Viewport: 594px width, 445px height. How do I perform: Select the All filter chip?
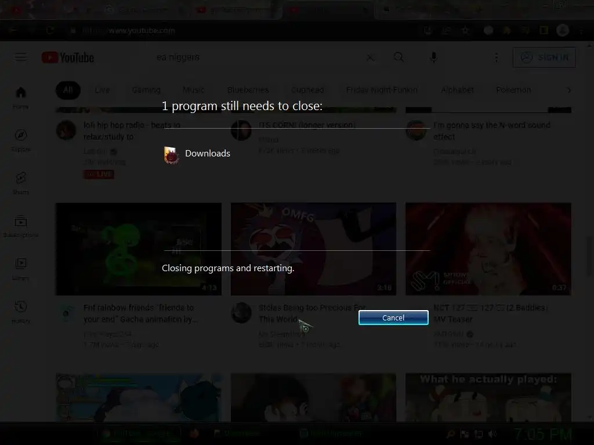coord(68,90)
